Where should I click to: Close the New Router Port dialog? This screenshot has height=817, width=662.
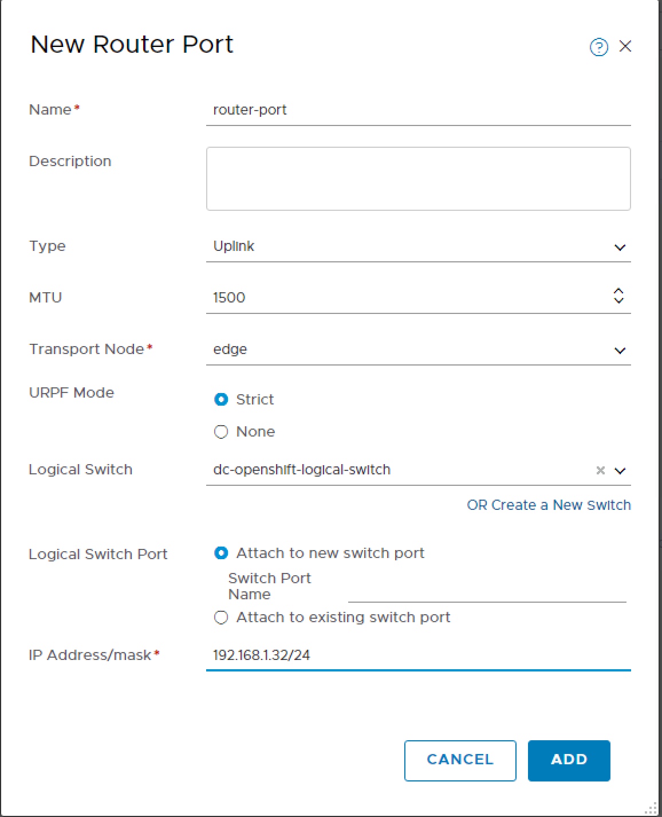pyautogui.click(x=626, y=47)
